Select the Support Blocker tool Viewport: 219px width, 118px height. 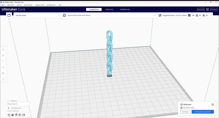point(3,79)
